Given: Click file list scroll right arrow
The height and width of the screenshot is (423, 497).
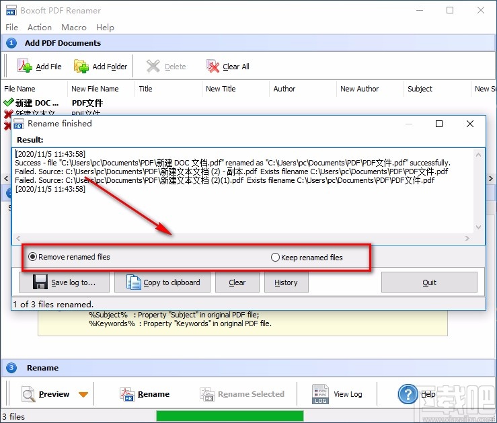Looking at the screenshot, I should 491,178.
